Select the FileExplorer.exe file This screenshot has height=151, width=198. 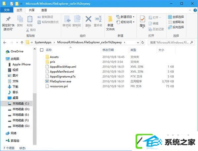click(60, 81)
